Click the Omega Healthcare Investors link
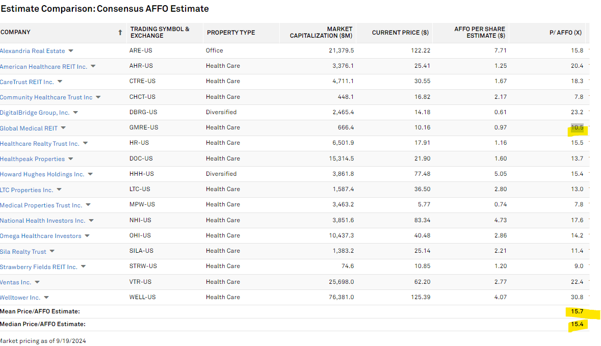 click(40, 236)
